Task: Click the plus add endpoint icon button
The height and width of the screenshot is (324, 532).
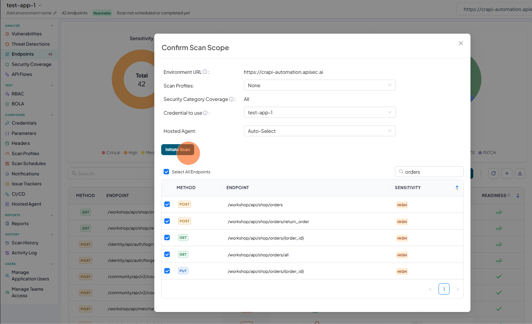Action: (x=507, y=174)
